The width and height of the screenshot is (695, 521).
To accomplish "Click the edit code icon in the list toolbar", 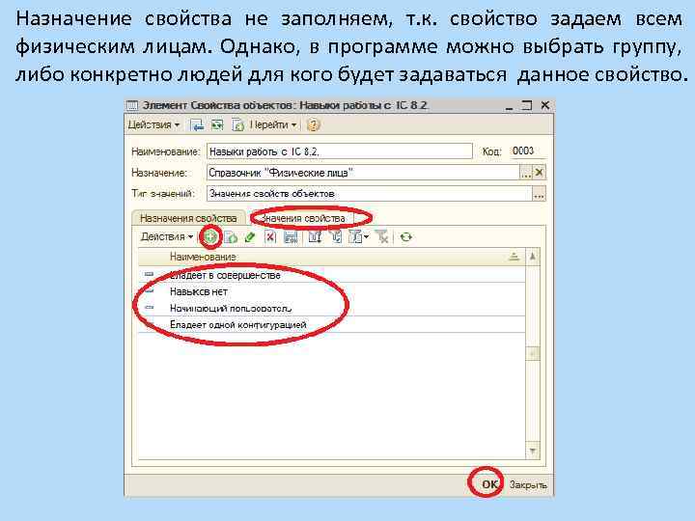I will tap(291, 237).
